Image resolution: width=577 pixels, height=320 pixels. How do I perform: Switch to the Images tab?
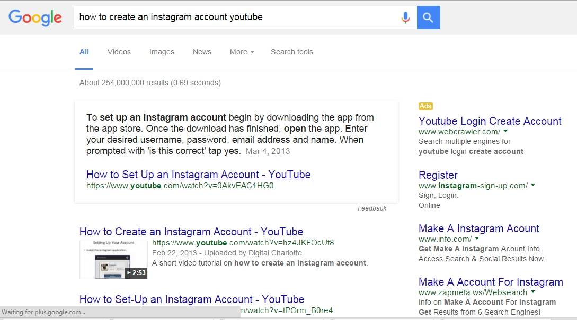pos(162,52)
